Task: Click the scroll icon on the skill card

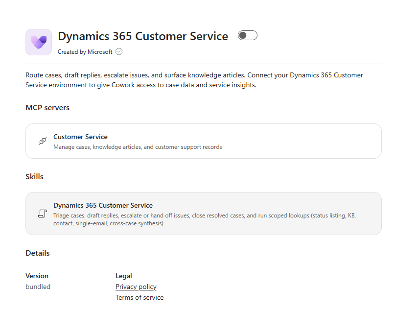Action: [x=43, y=214]
